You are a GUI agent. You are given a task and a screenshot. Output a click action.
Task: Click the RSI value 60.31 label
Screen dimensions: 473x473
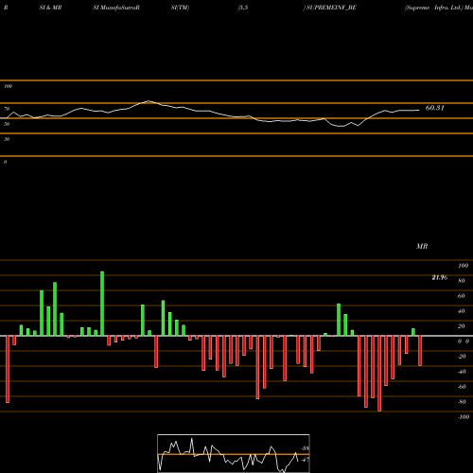pos(434,108)
